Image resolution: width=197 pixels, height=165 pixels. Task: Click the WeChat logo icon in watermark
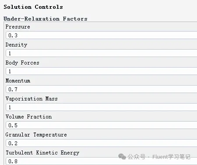[x=122, y=157]
